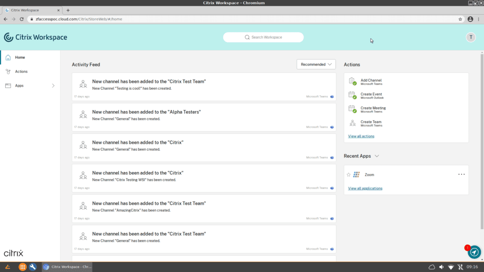Select the Add Channel action
The width and height of the screenshot is (484, 272).
pyautogui.click(x=371, y=82)
